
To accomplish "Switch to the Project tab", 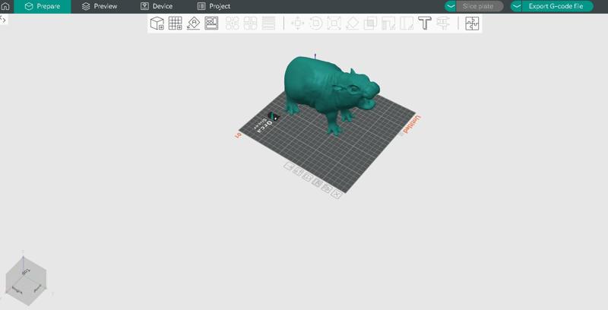I will [x=214, y=7].
